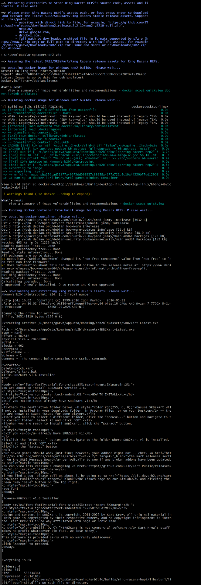201x585 pixels.
Task: Click "1 file, 205141819 bytes (196 MiB)"
Action: click(32, 317)
